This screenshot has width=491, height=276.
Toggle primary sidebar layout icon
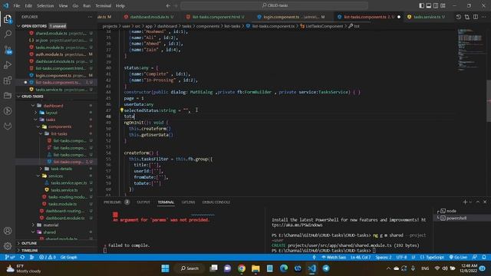coord(421,5)
